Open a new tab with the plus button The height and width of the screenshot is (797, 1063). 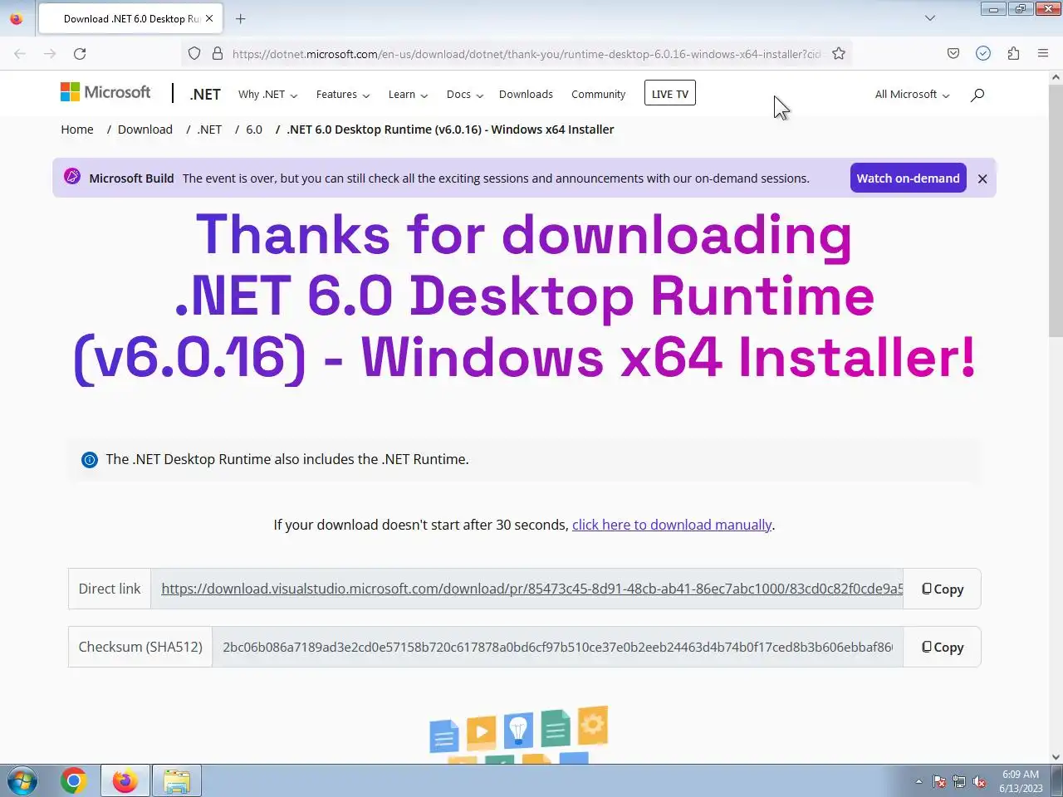pos(241,18)
